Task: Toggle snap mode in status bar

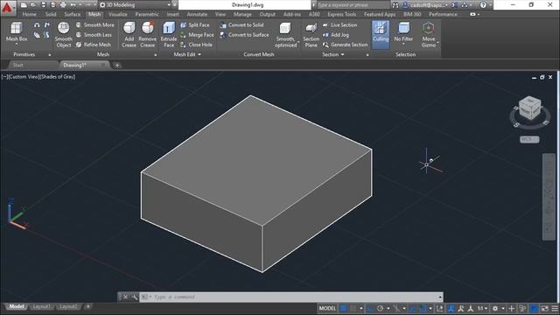Action: 353,308
